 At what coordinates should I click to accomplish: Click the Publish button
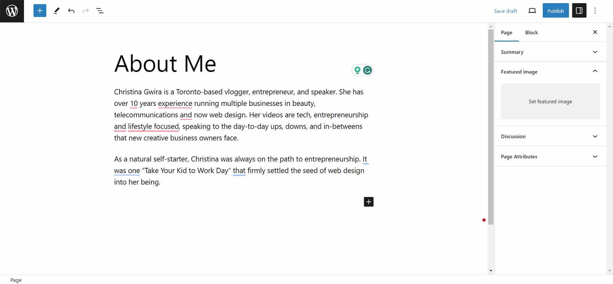click(555, 11)
